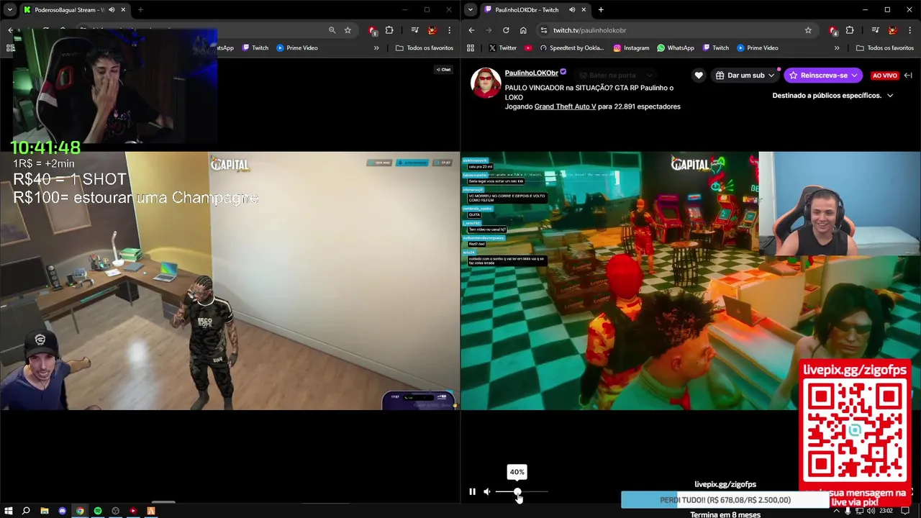Image resolution: width=921 pixels, height=518 pixels.
Task: Click the Reinscreva-se button
Action: click(823, 76)
